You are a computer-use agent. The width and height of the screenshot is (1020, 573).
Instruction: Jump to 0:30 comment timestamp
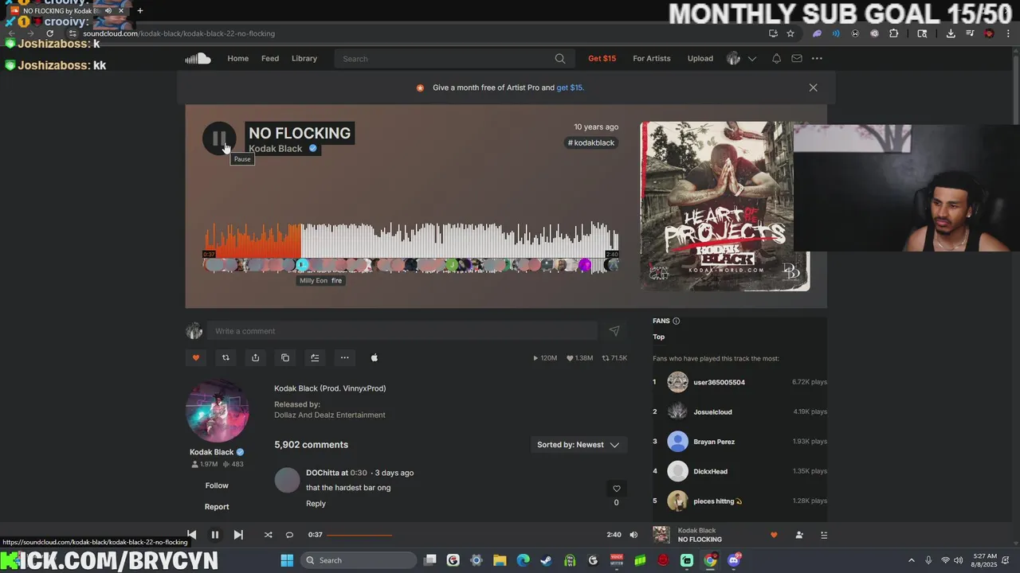[x=359, y=473]
